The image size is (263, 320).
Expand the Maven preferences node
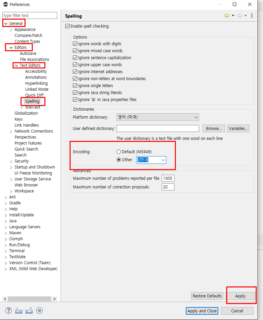coord(6,233)
